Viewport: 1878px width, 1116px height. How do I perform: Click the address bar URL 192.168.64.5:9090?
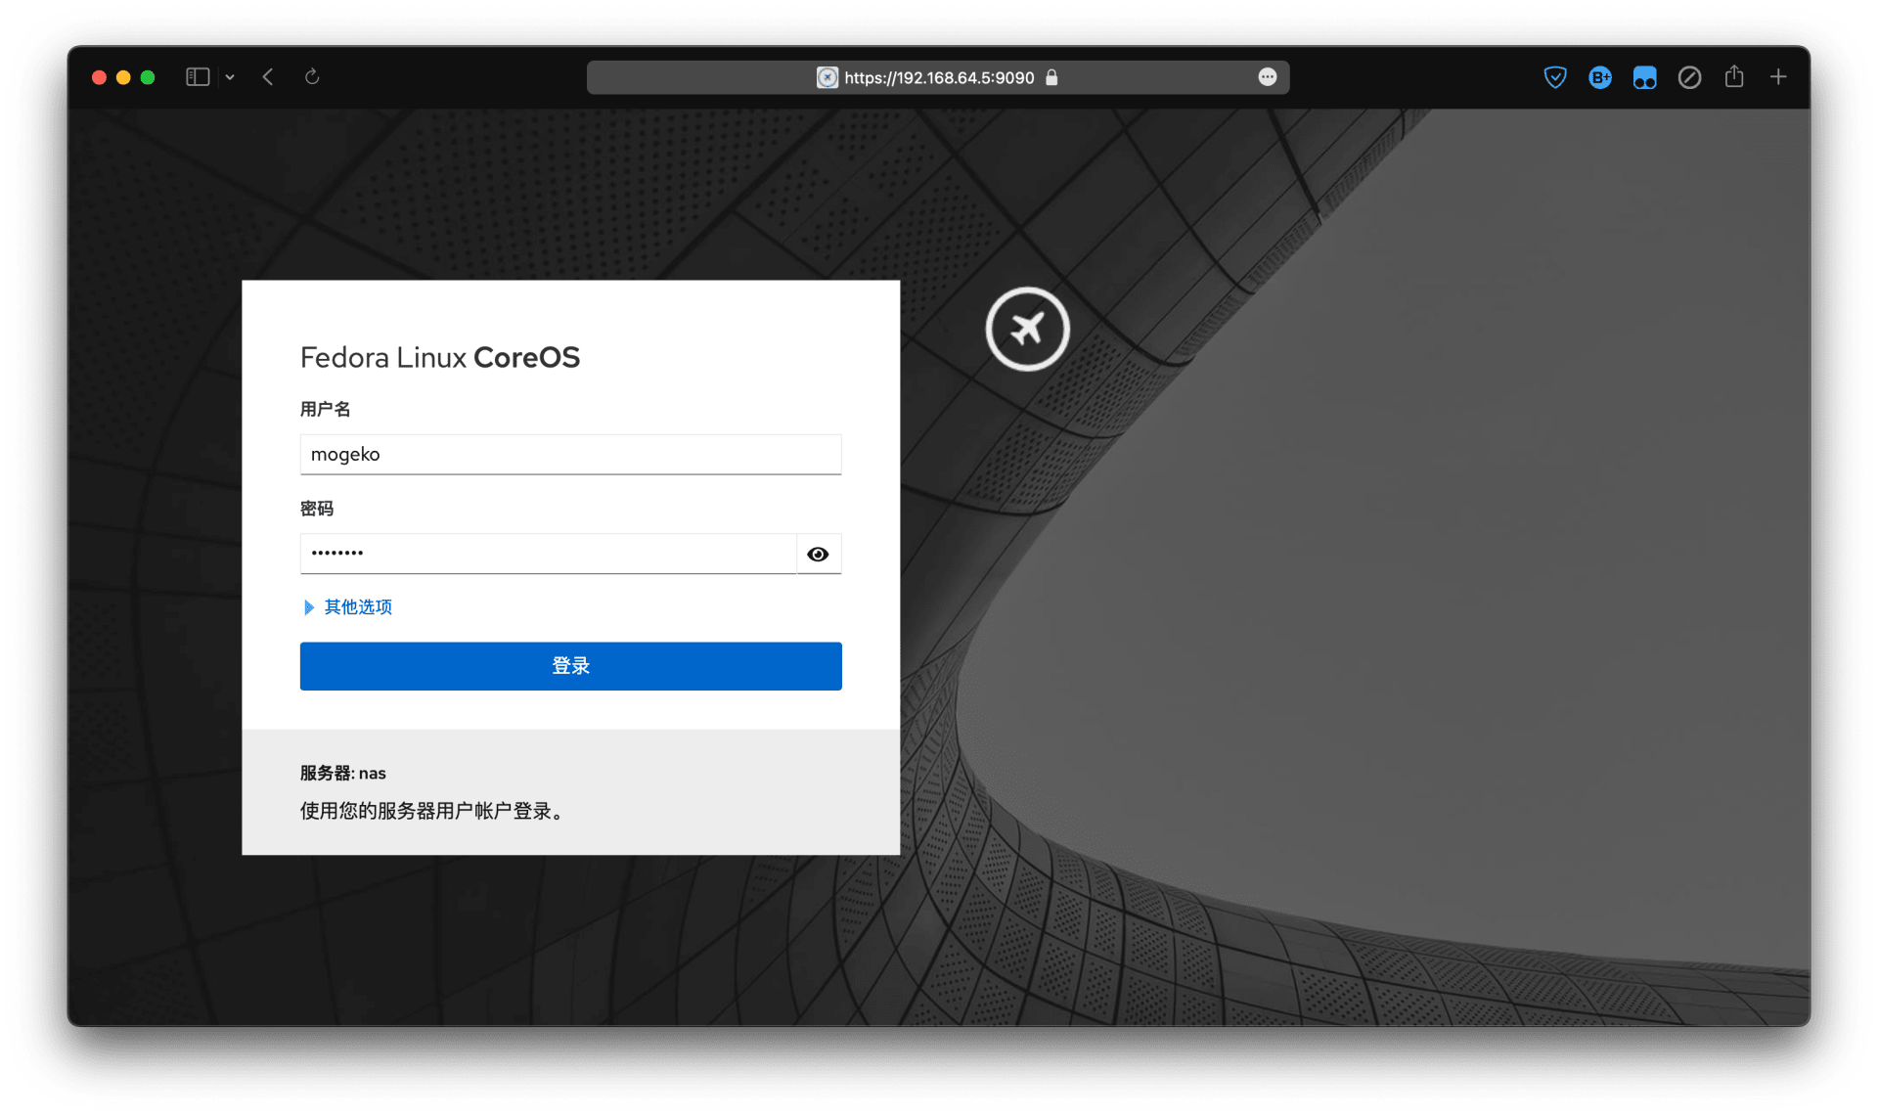[938, 78]
